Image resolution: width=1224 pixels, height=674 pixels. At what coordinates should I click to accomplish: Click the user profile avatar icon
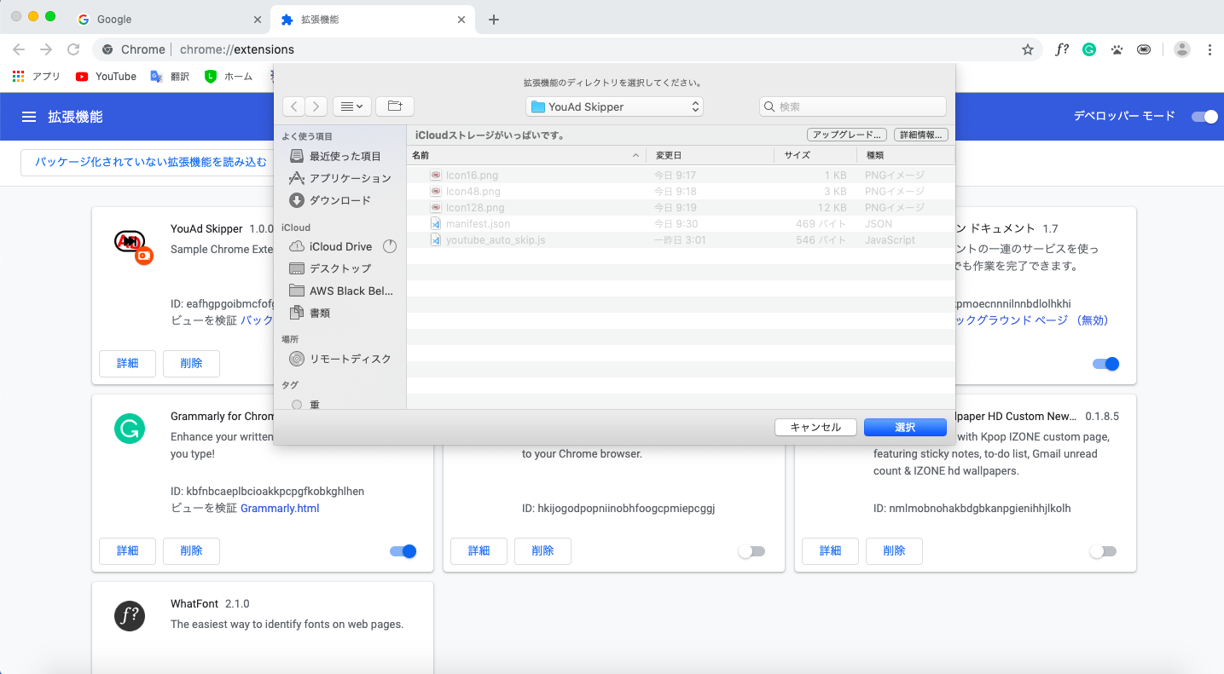click(x=1181, y=49)
